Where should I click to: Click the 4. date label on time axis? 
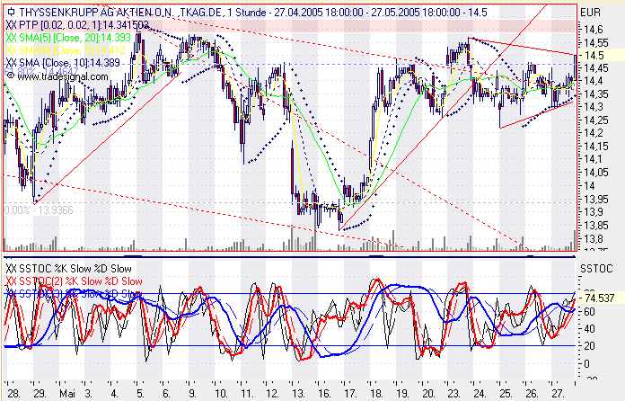point(114,394)
